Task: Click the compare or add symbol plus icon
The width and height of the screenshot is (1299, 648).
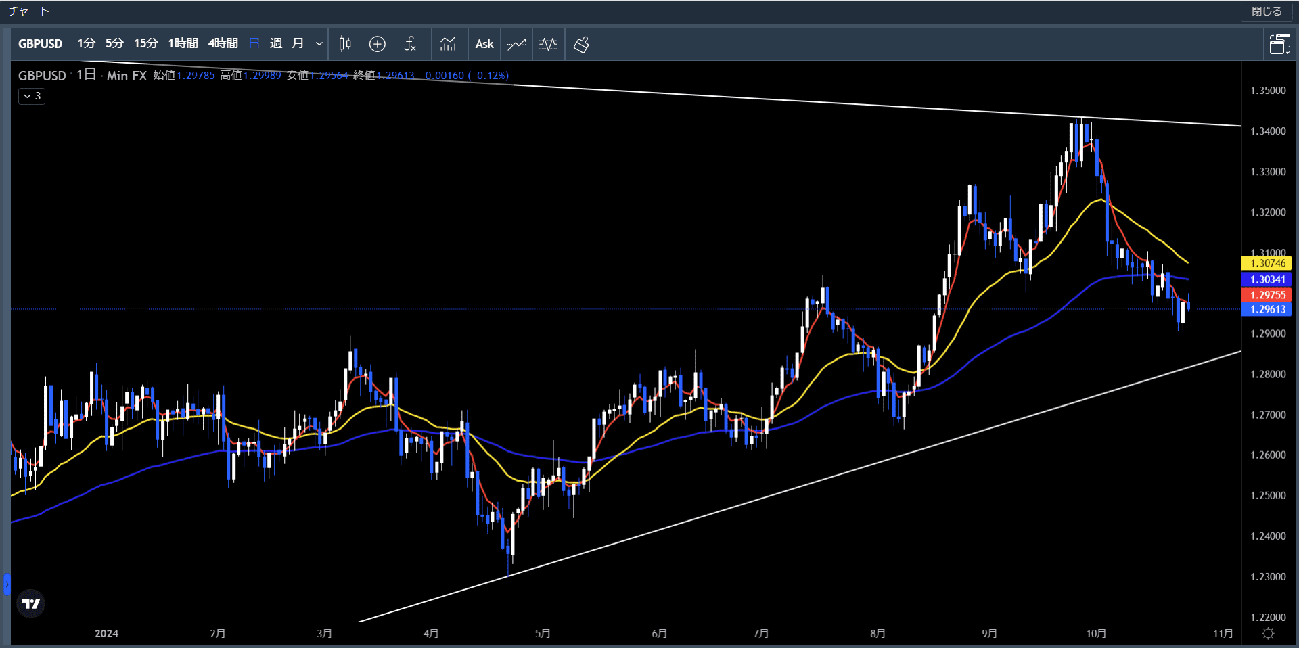Action: 378,44
